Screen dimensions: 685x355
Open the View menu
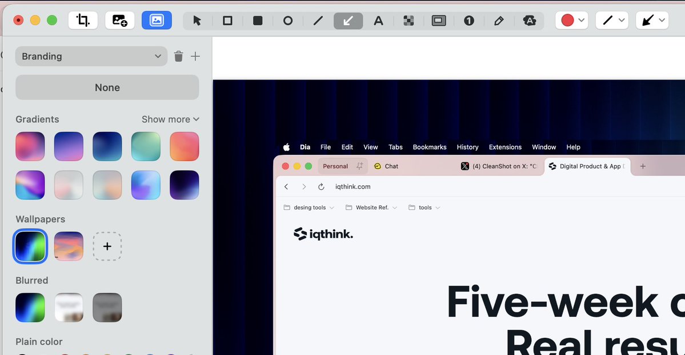click(370, 147)
